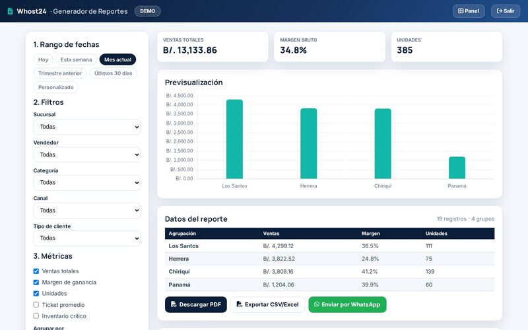Click the Unidades column header
Image resolution: width=528 pixels, height=330 pixels.
coord(436,234)
